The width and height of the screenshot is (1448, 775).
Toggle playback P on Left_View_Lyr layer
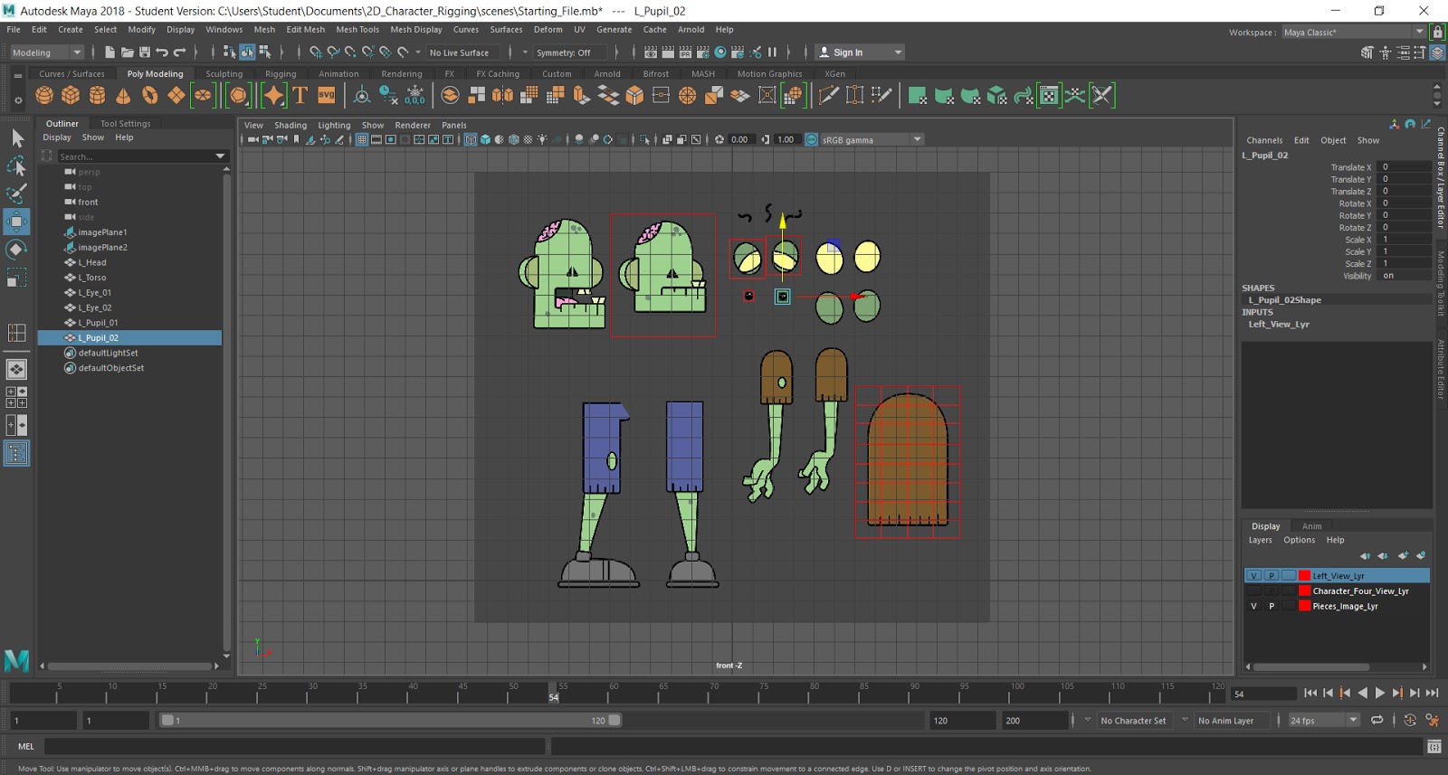(x=1272, y=576)
